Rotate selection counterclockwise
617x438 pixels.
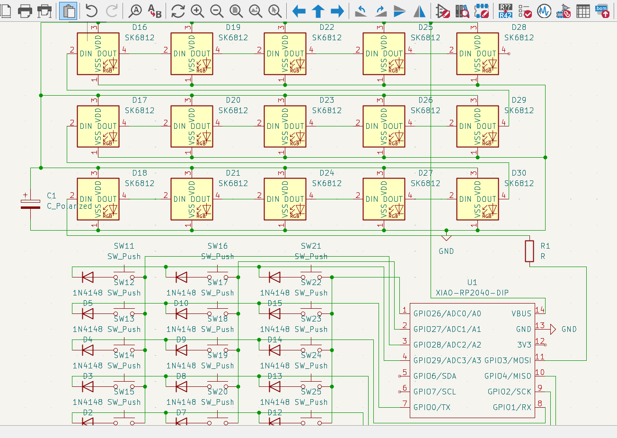point(361,10)
